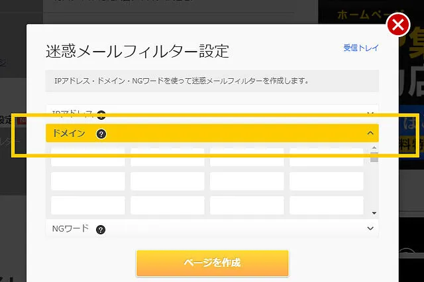The image size is (424, 282).
Task: Expand the NGワード section chevron
Action: pyautogui.click(x=370, y=228)
